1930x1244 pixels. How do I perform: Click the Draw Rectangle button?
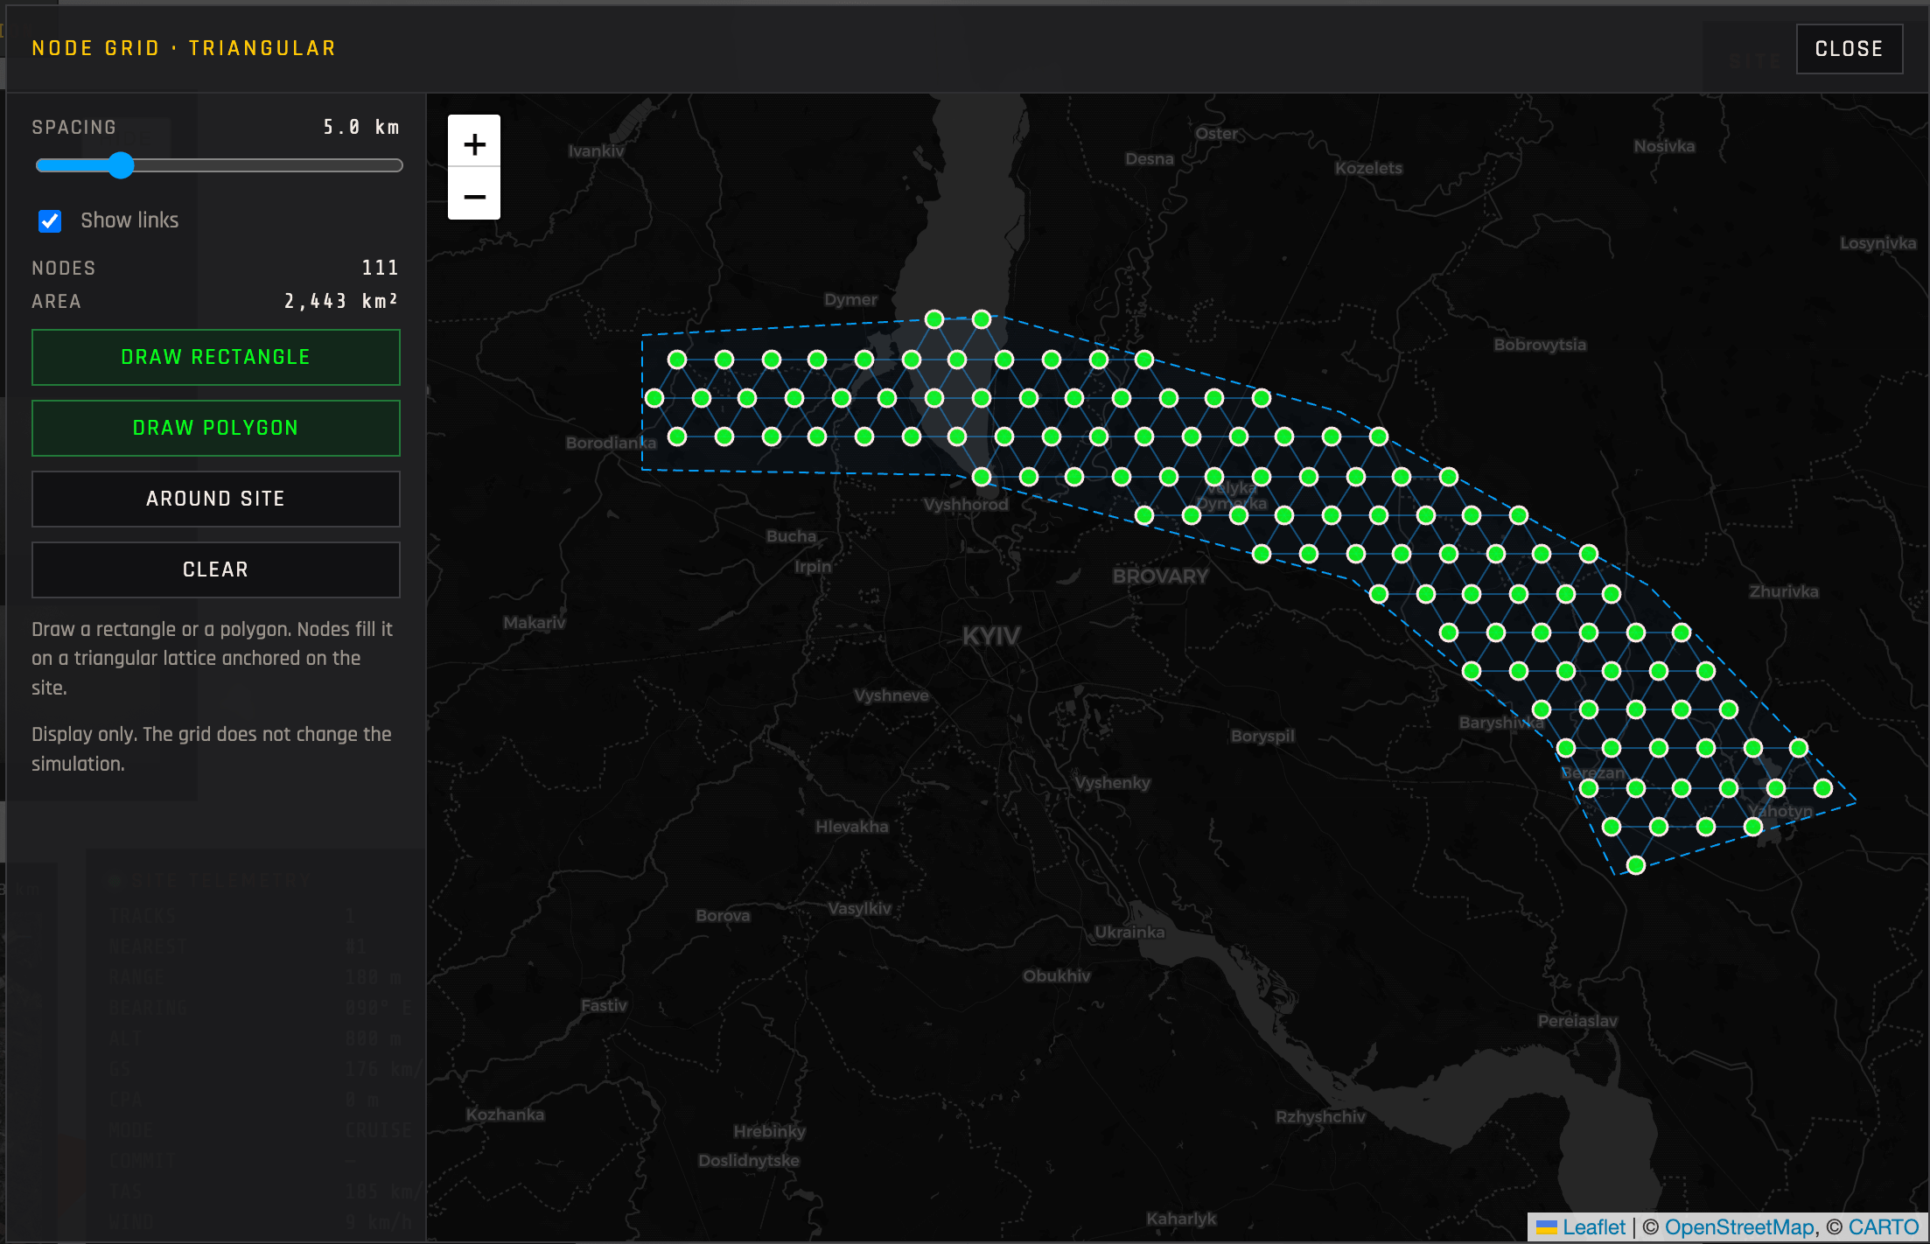click(216, 357)
